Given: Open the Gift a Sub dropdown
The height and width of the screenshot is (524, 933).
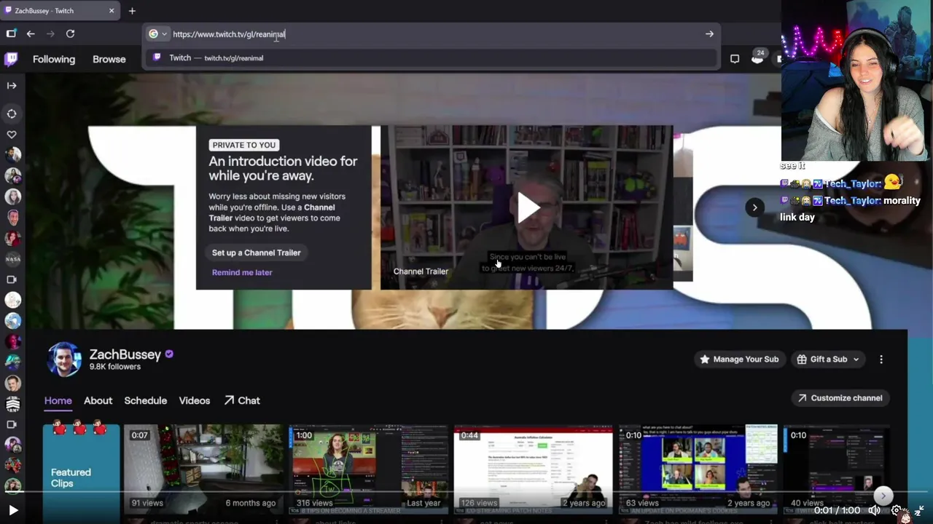Looking at the screenshot, I should (x=828, y=359).
